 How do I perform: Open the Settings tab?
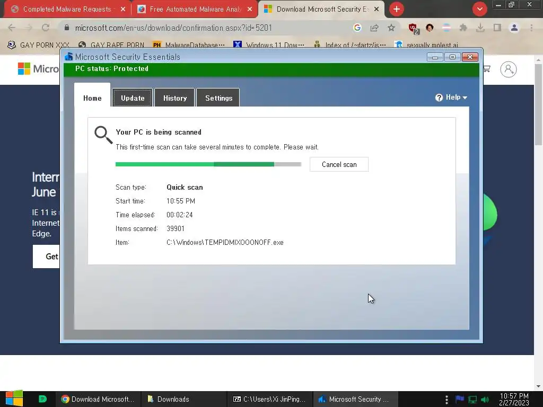click(218, 98)
